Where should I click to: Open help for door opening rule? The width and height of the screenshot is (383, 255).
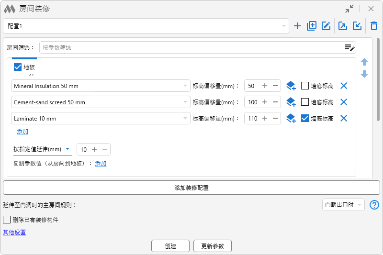point(374,205)
